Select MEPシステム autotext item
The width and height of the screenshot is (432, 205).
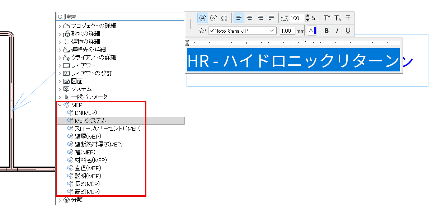(90, 121)
